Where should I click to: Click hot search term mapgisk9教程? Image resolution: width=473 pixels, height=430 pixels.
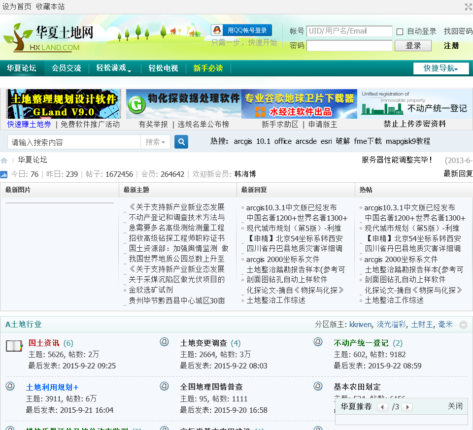coord(408,141)
